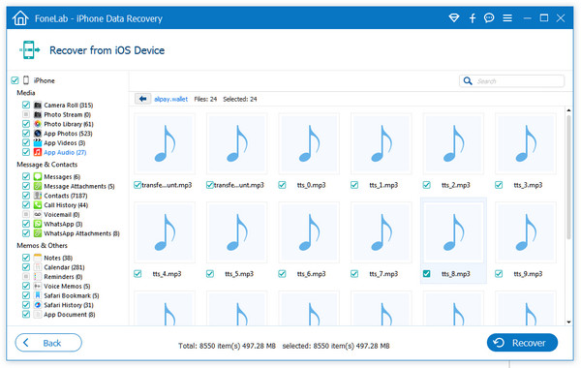The height and width of the screenshot is (368, 581).
Task: Uncheck the tts_4.mp3 checkbox
Action: point(138,273)
